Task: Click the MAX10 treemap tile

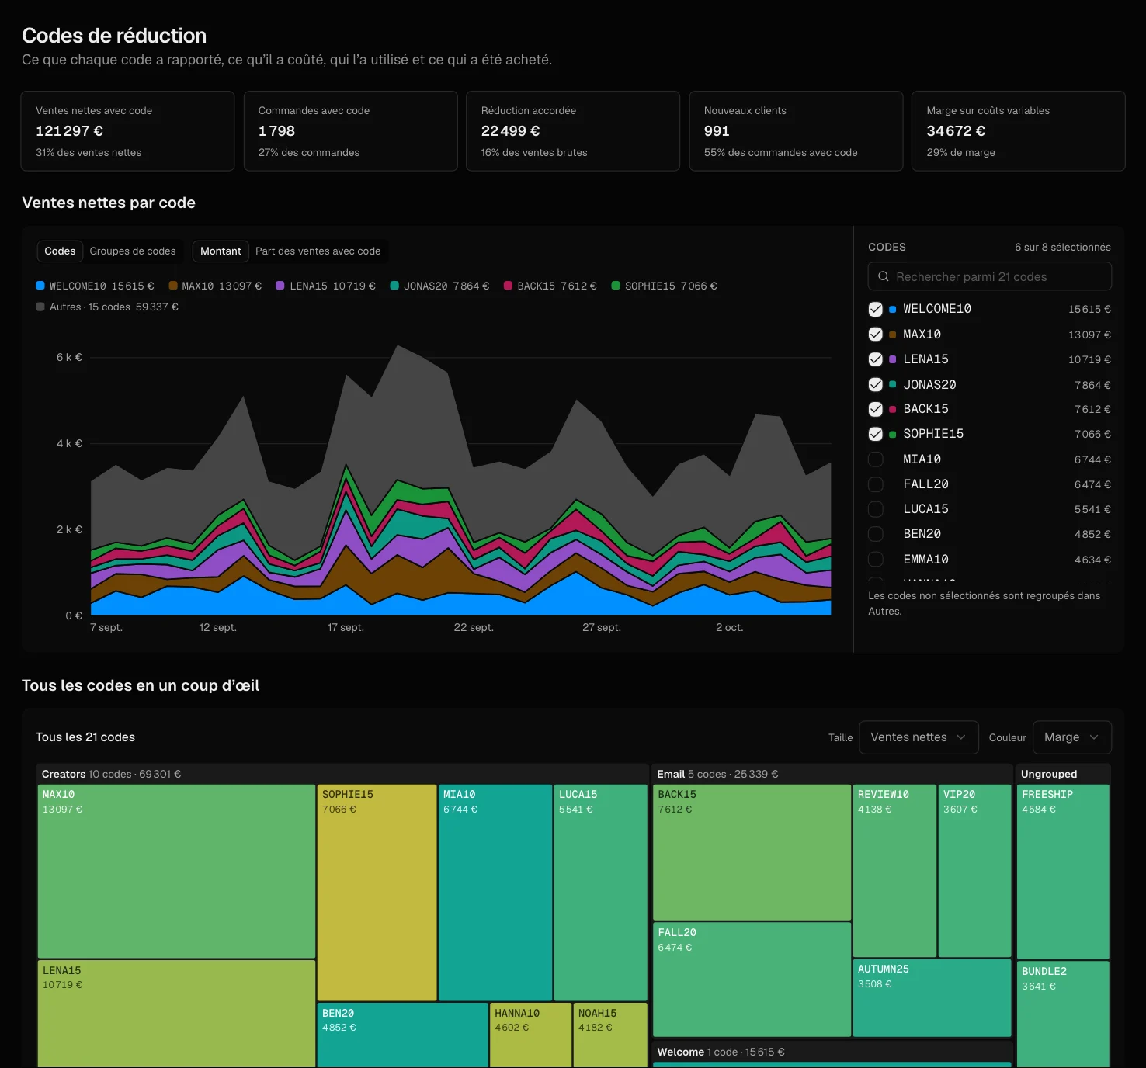Action: (x=176, y=871)
